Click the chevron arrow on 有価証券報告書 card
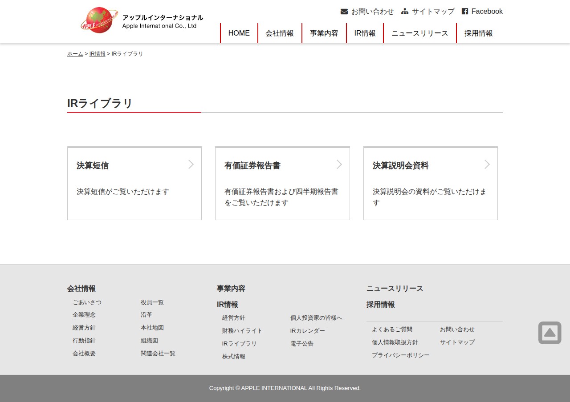The image size is (570, 402). pos(339,165)
